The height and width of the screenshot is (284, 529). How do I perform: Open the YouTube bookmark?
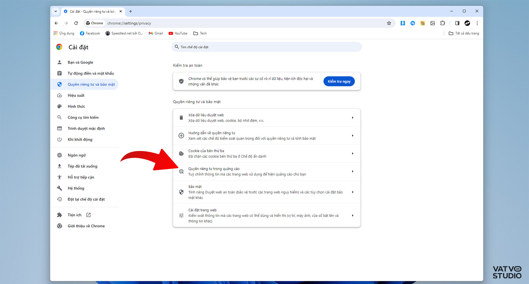tap(178, 33)
